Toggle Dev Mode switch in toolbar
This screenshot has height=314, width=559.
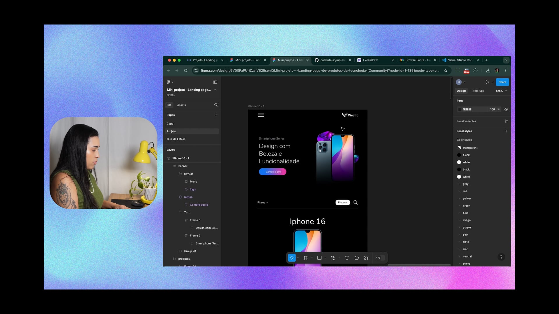coord(380,258)
